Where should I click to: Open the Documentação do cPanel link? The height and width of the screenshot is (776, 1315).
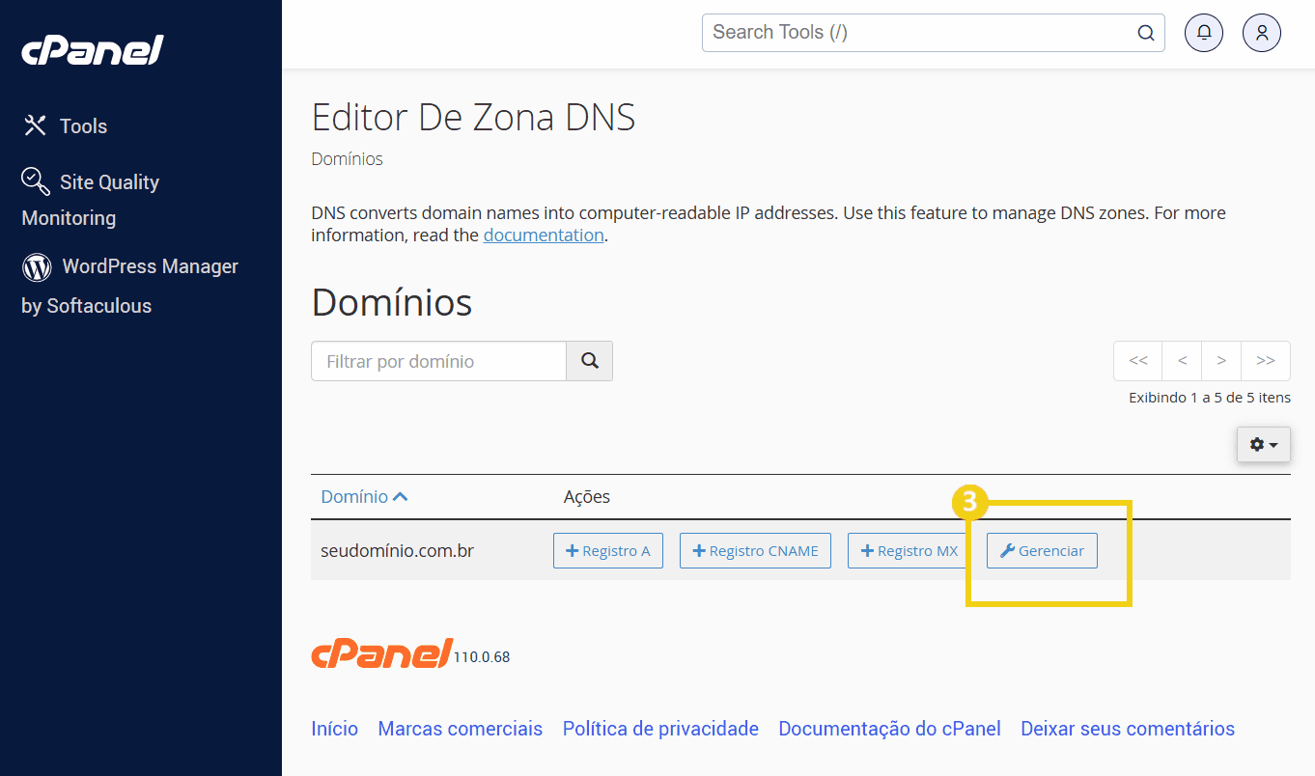(889, 729)
